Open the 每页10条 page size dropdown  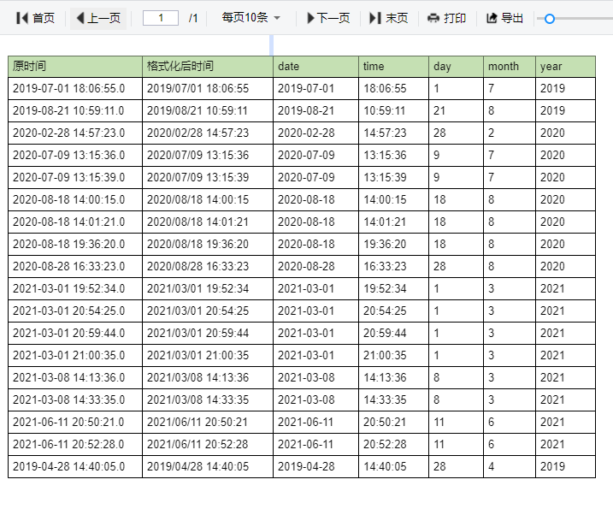tap(251, 18)
